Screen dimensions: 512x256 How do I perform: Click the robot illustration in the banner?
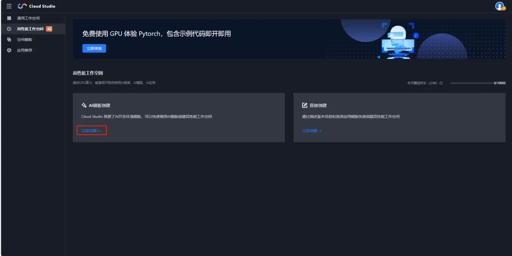pos(398,42)
